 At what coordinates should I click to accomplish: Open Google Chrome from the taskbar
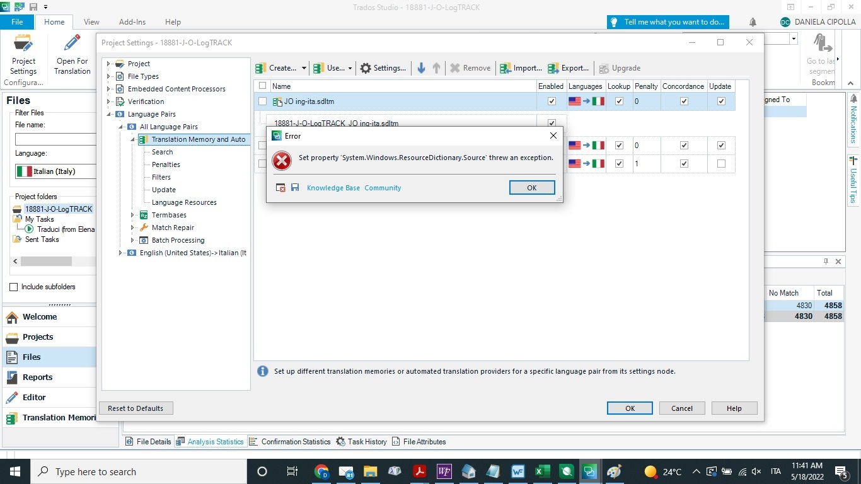tap(321, 471)
